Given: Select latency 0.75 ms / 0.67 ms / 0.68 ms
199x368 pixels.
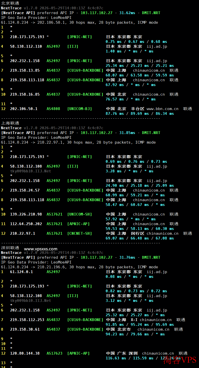Looking at the screenshot, I should click(x=136, y=42).
